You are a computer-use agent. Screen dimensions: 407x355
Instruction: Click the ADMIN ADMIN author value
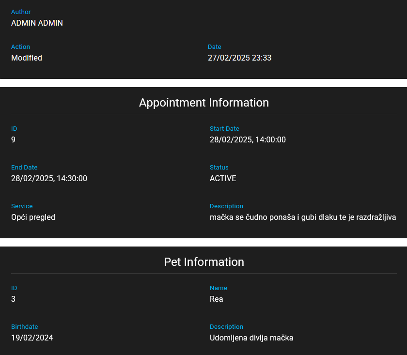tap(37, 23)
